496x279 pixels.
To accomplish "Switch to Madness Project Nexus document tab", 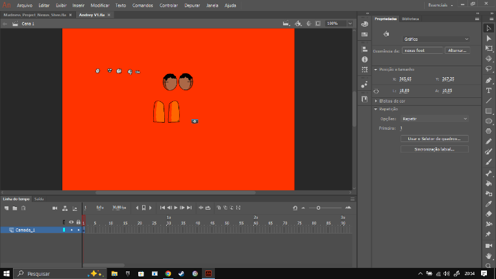I will pyautogui.click(x=35, y=15).
